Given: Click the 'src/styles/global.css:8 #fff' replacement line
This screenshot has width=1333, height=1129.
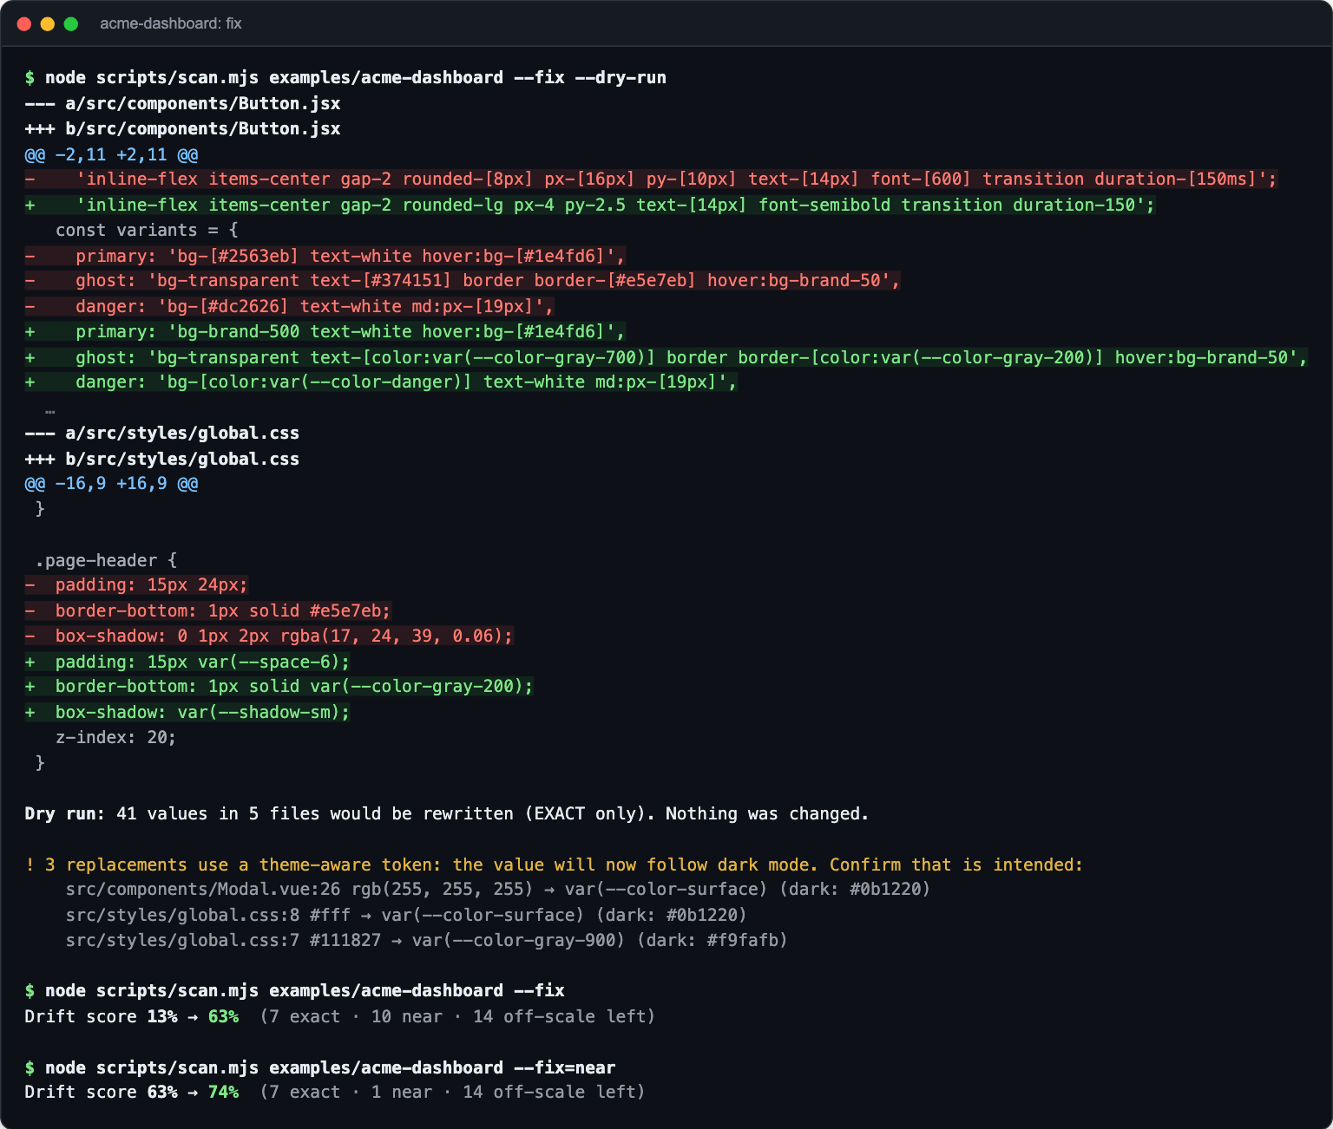Looking at the screenshot, I should 406,916.
